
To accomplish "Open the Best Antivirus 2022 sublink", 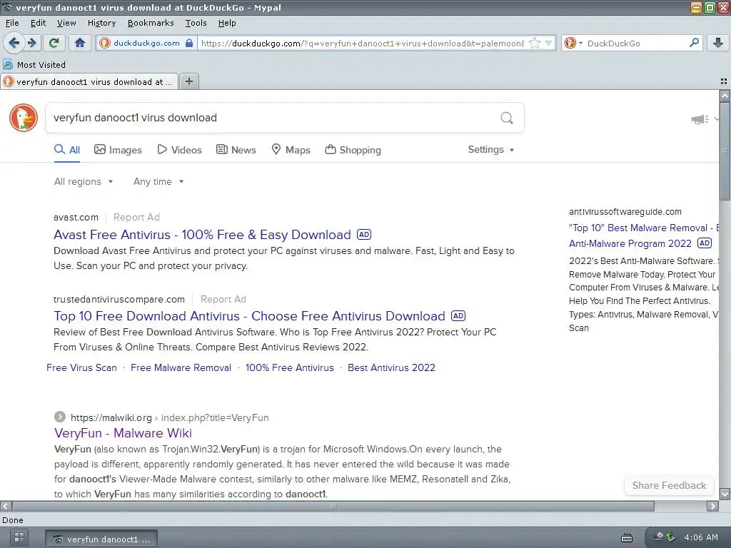I will 392,367.
